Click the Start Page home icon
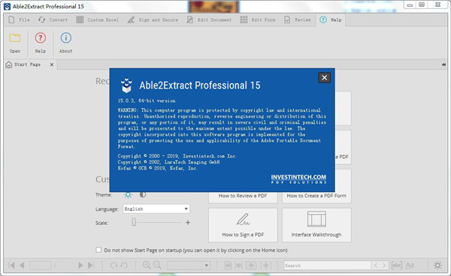 point(9,64)
